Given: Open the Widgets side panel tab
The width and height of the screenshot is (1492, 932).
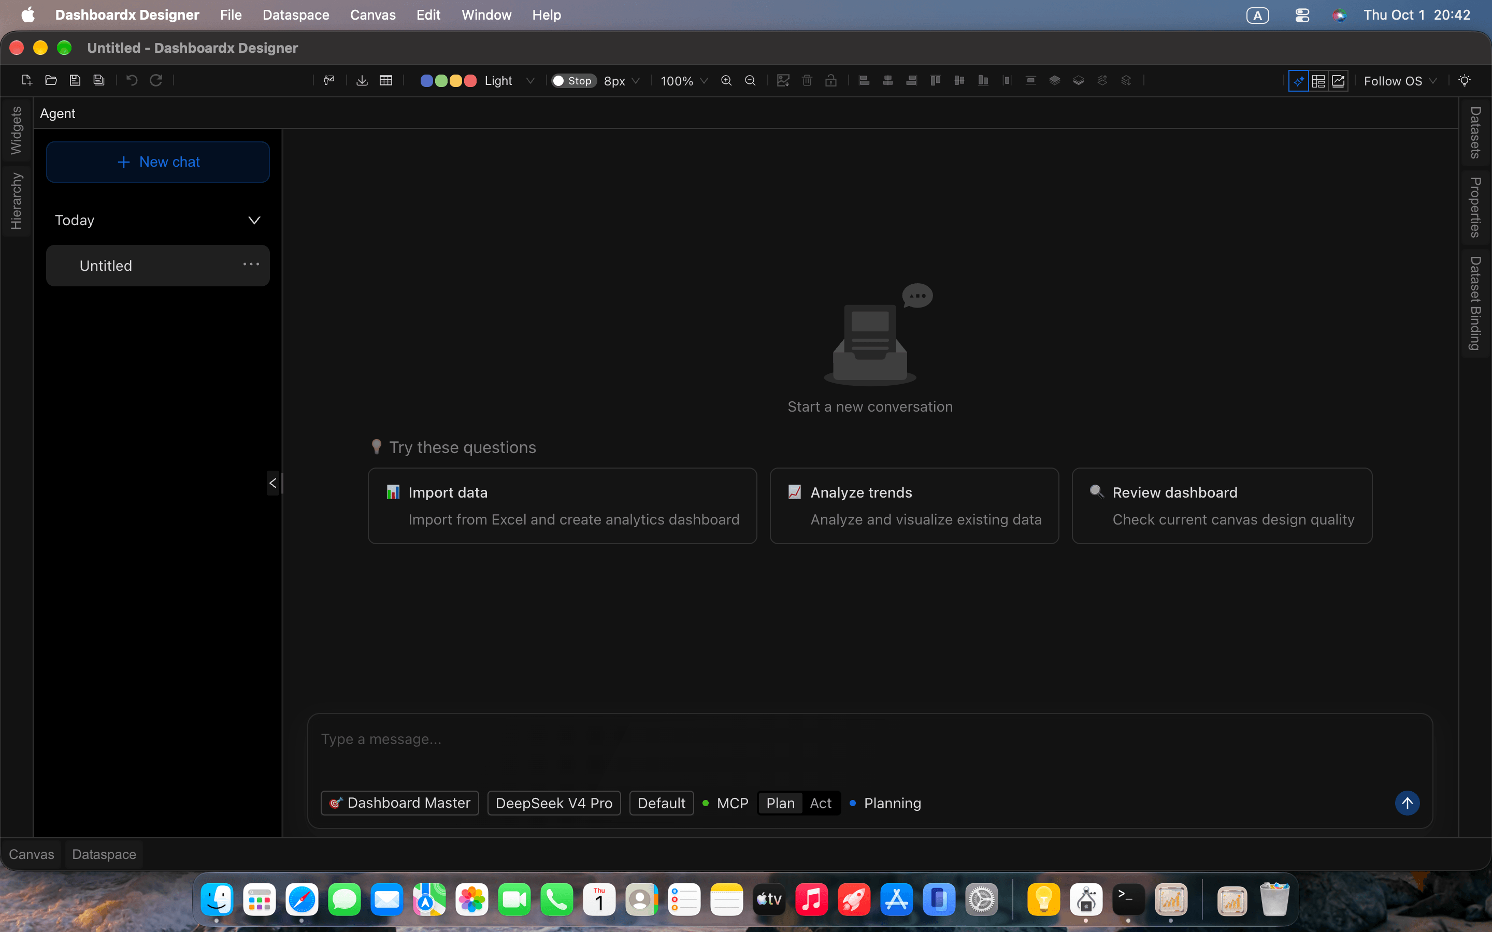Looking at the screenshot, I should click(x=16, y=130).
